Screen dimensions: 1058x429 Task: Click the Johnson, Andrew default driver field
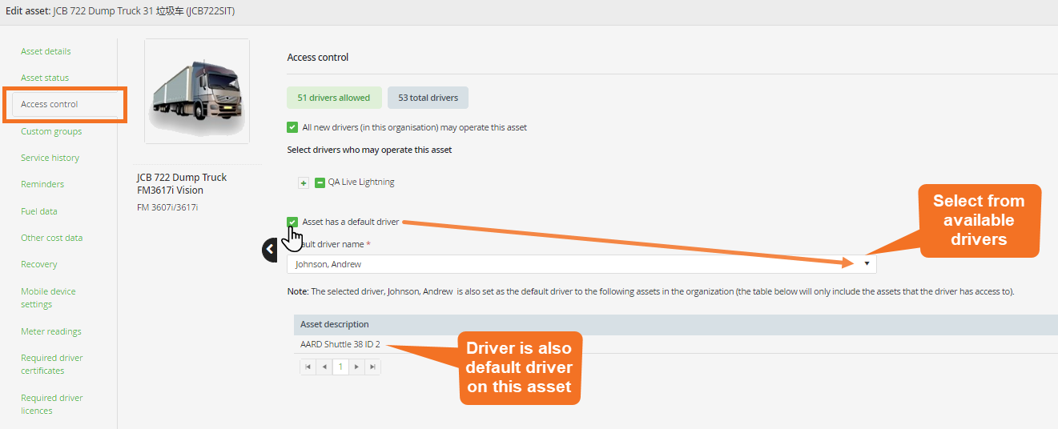click(x=581, y=263)
